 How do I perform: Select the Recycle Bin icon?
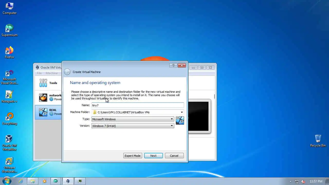coord(318,141)
